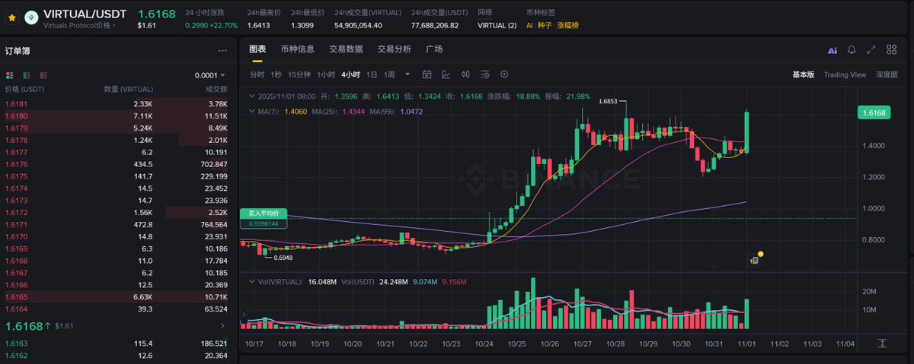The width and height of the screenshot is (914, 364).
Task: Show bids-only green order book view
Action: tap(26, 75)
